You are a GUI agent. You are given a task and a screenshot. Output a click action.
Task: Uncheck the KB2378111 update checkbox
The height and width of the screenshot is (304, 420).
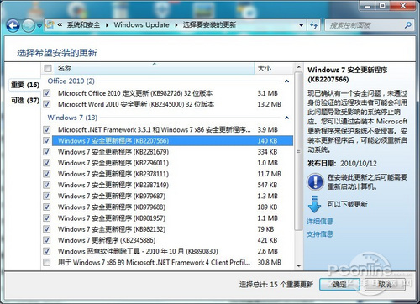(x=47, y=174)
